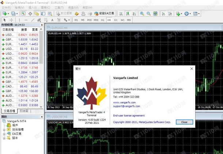Click the Market Watch vertical scrollbar thumb
223x154 pixels.
click(41, 47)
